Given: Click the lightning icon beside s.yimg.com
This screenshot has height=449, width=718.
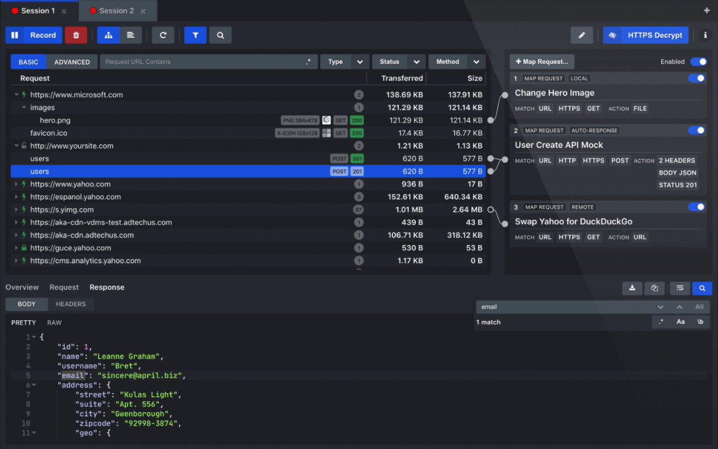Looking at the screenshot, I should pyautogui.click(x=24, y=210).
